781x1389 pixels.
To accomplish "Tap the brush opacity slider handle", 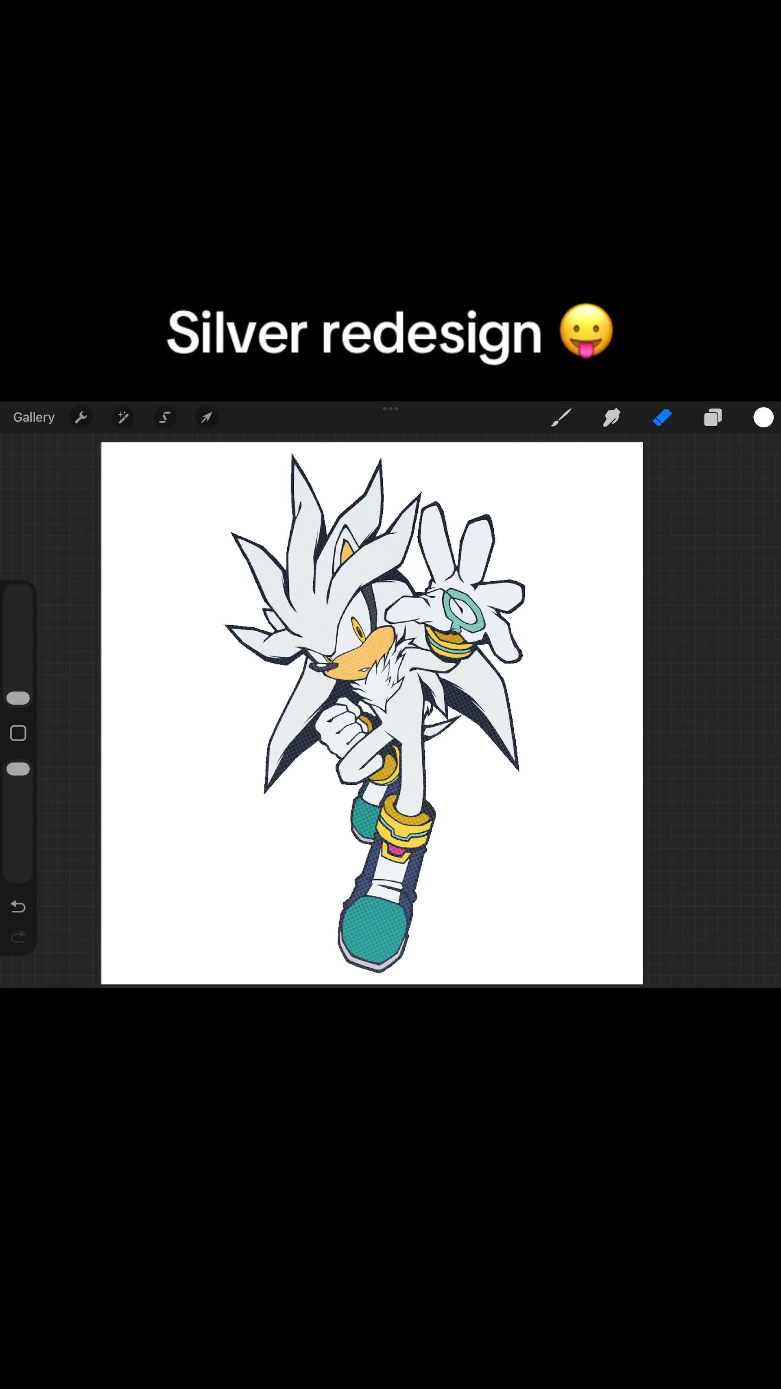I will click(x=18, y=769).
